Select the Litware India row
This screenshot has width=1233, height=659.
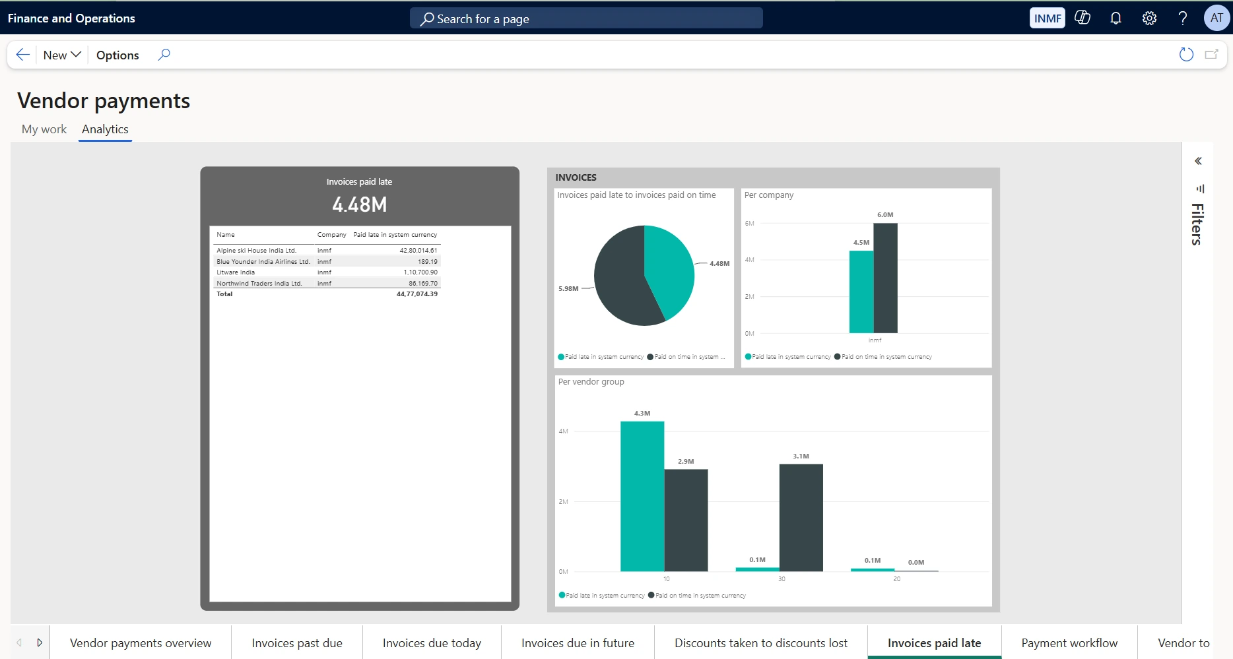327,272
